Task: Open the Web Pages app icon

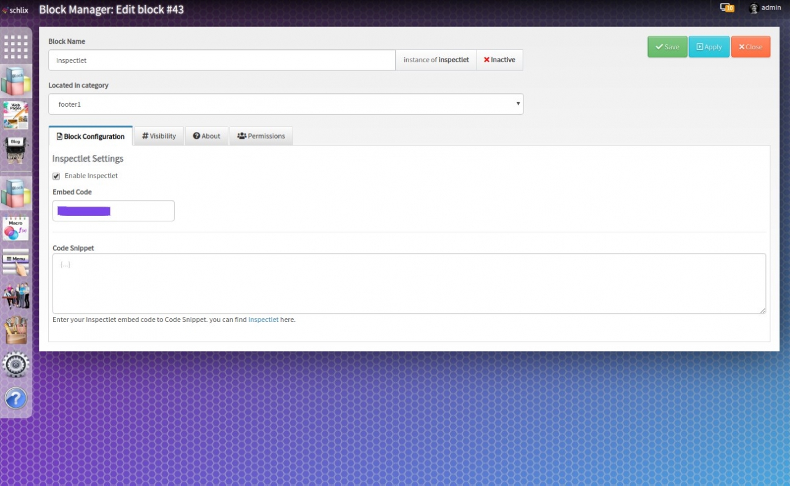Action: click(x=16, y=115)
